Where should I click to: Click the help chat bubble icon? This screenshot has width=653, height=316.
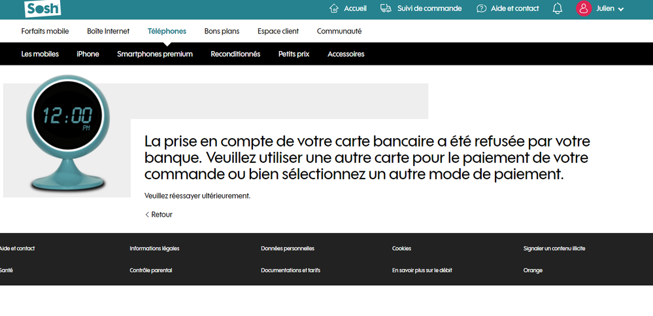[x=482, y=9]
